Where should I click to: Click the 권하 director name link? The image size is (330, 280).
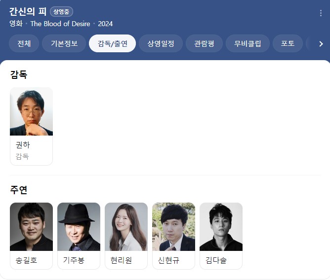23,145
